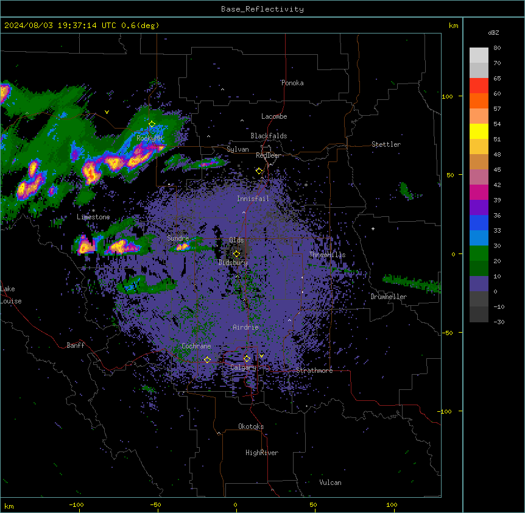525x513 pixels.
Task: Click the Sylvan label
Action: (x=238, y=149)
